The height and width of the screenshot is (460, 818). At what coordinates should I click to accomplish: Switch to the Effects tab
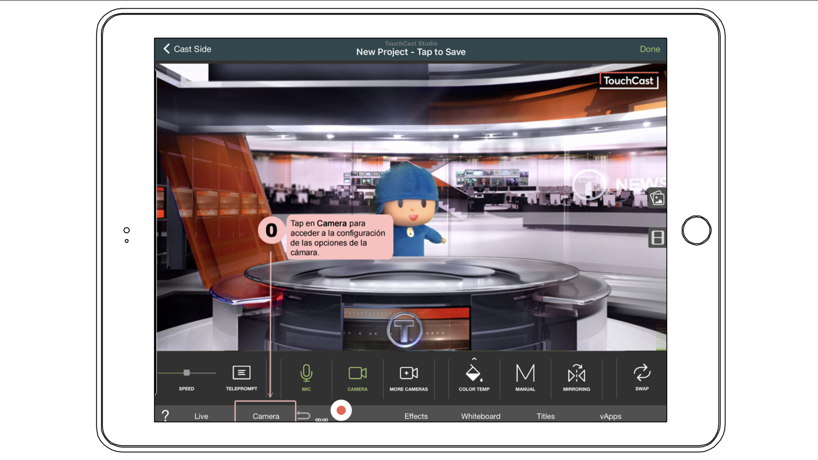coord(416,416)
